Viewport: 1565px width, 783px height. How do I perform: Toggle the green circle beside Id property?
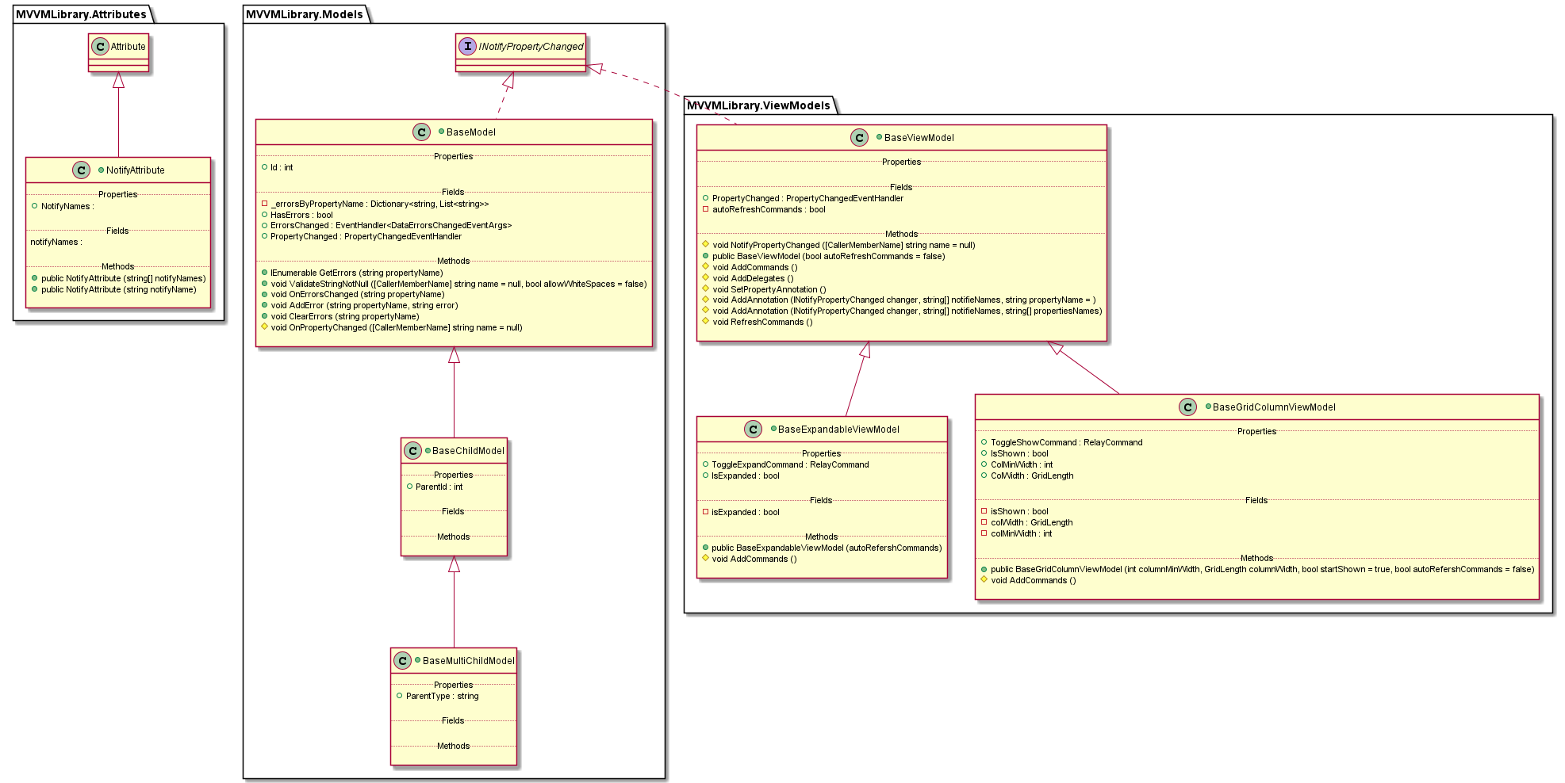(263, 167)
